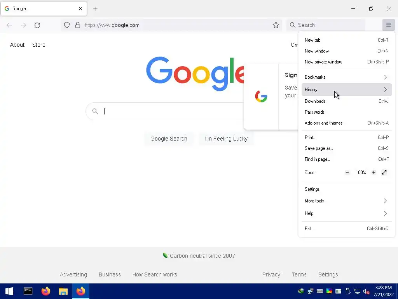
Task: Click the Google G logo in sign-in card
Action: point(261,97)
